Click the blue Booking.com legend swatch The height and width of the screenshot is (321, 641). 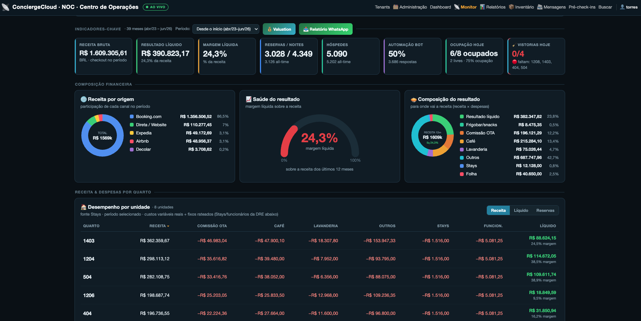pyautogui.click(x=132, y=117)
